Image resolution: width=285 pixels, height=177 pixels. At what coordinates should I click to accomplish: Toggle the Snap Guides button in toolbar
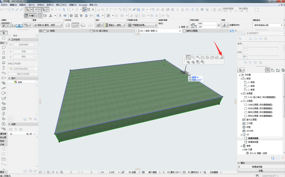tap(36, 10)
